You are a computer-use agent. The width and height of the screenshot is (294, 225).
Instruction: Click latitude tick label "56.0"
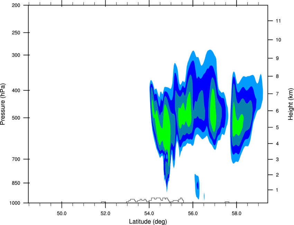click(x=193, y=214)
